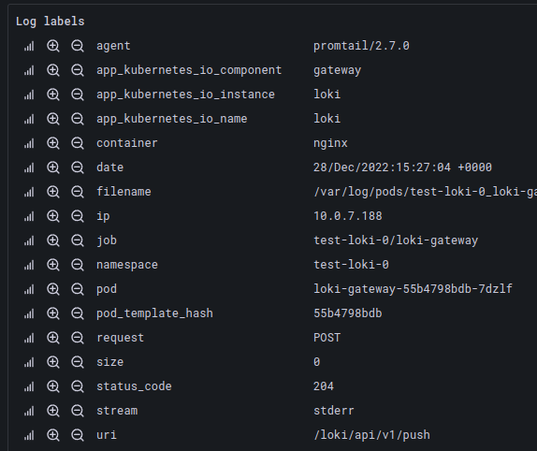
Task: Click the Log labels heading
Action: point(50,22)
